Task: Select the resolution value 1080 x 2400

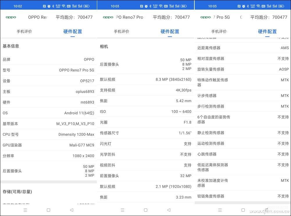Action: click(x=84, y=156)
